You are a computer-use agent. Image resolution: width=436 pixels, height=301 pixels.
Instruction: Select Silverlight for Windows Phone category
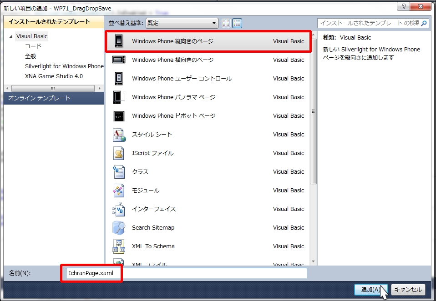click(64, 66)
